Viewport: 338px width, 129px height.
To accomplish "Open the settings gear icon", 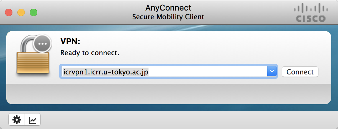I will coord(16,120).
